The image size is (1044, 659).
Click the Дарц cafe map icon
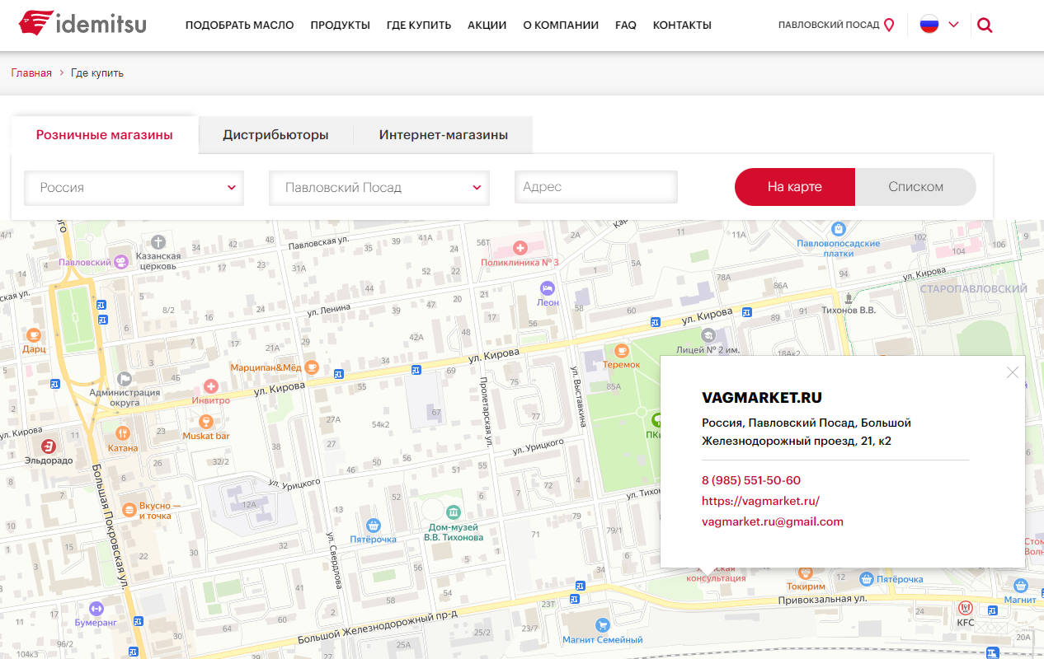34,335
